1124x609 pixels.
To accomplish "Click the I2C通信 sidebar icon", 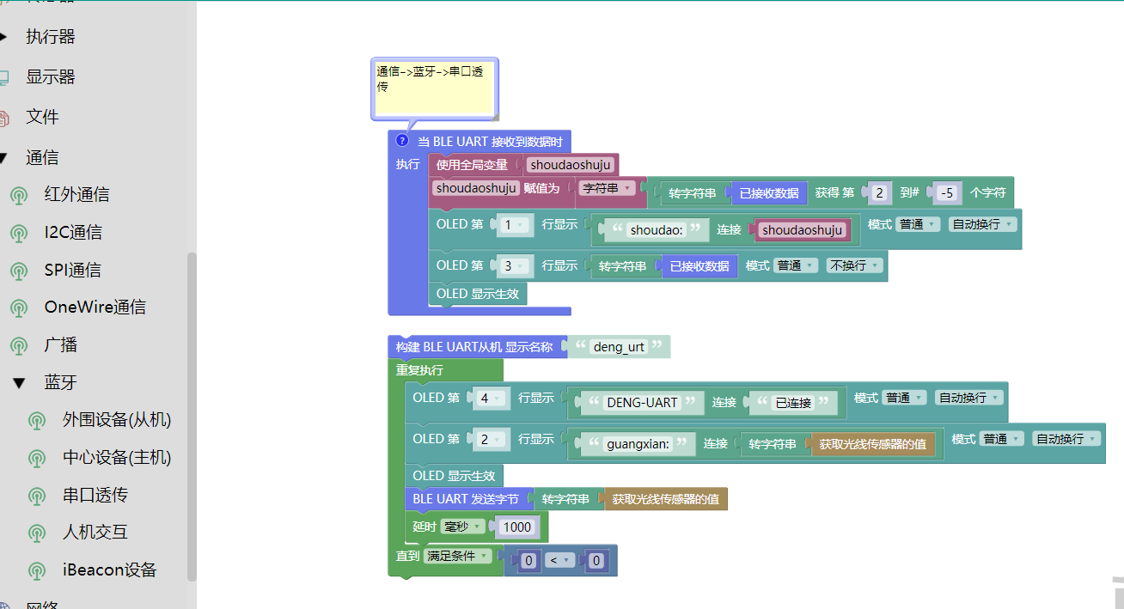I will (19, 232).
